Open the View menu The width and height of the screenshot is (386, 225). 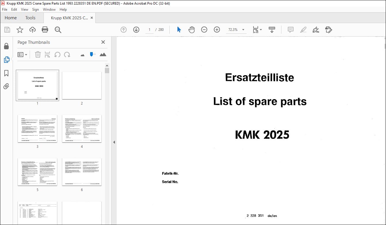point(25,10)
